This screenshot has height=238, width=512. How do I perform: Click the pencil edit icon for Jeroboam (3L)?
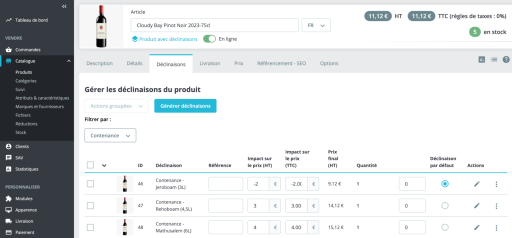pos(476,184)
